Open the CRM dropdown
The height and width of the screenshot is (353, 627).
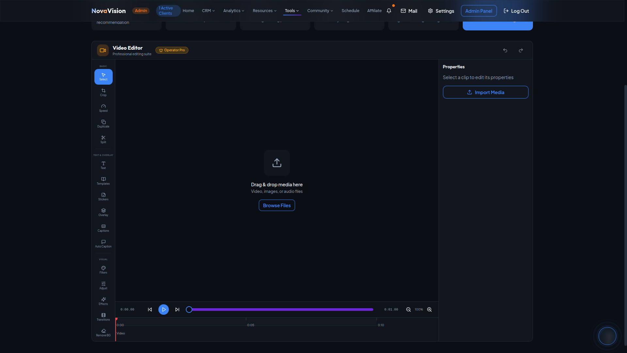click(208, 11)
